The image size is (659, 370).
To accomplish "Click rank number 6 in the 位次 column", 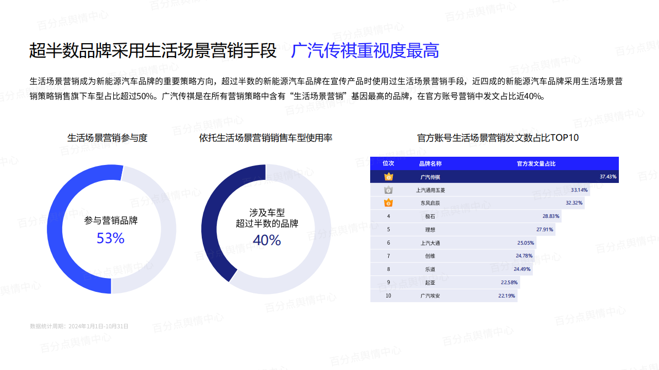I will [x=389, y=243].
